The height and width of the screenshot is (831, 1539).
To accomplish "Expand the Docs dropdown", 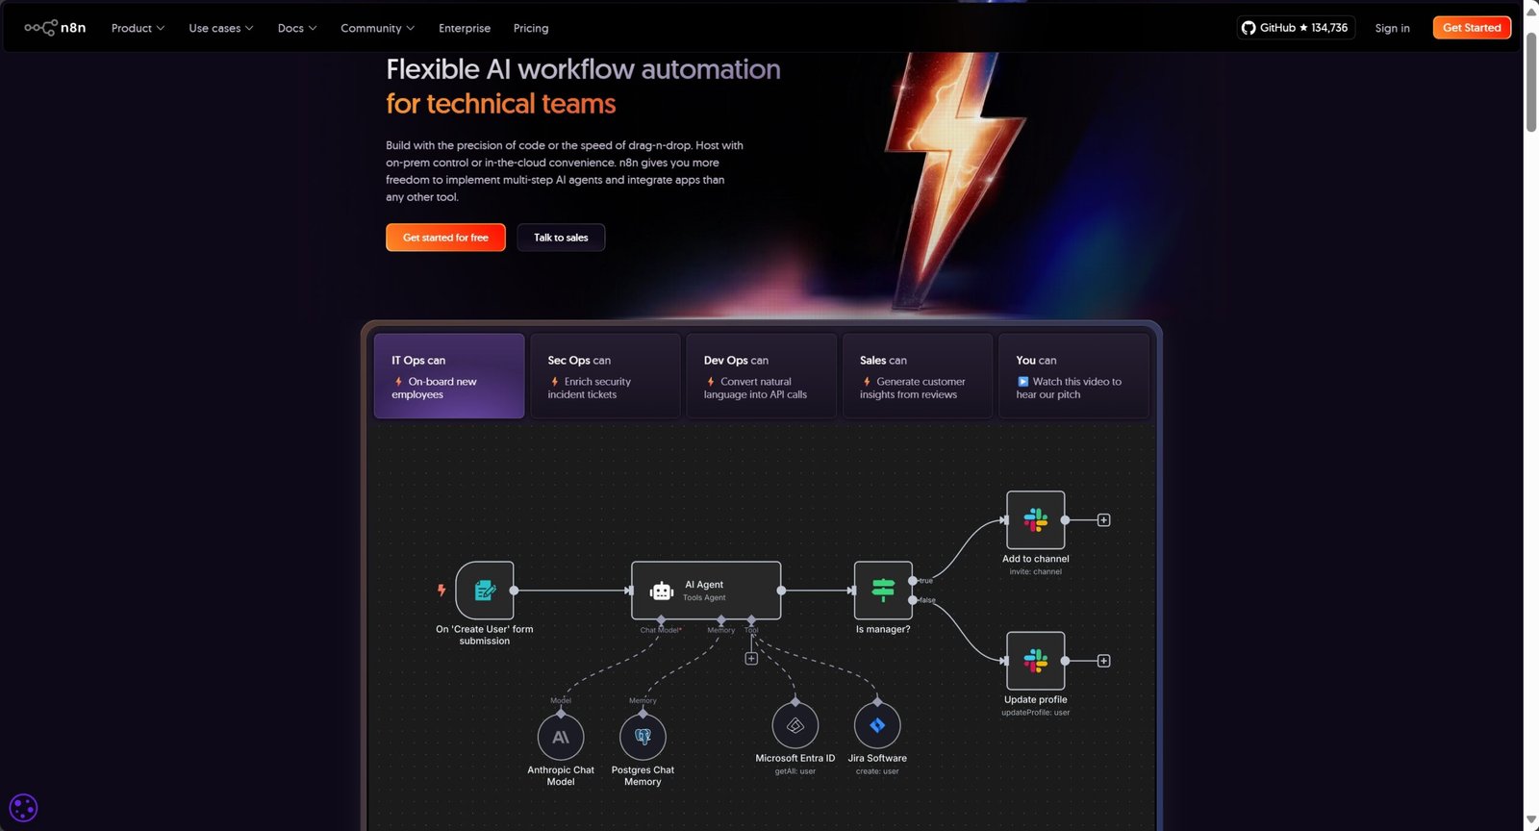I will pyautogui.click(x=297, y=28).
